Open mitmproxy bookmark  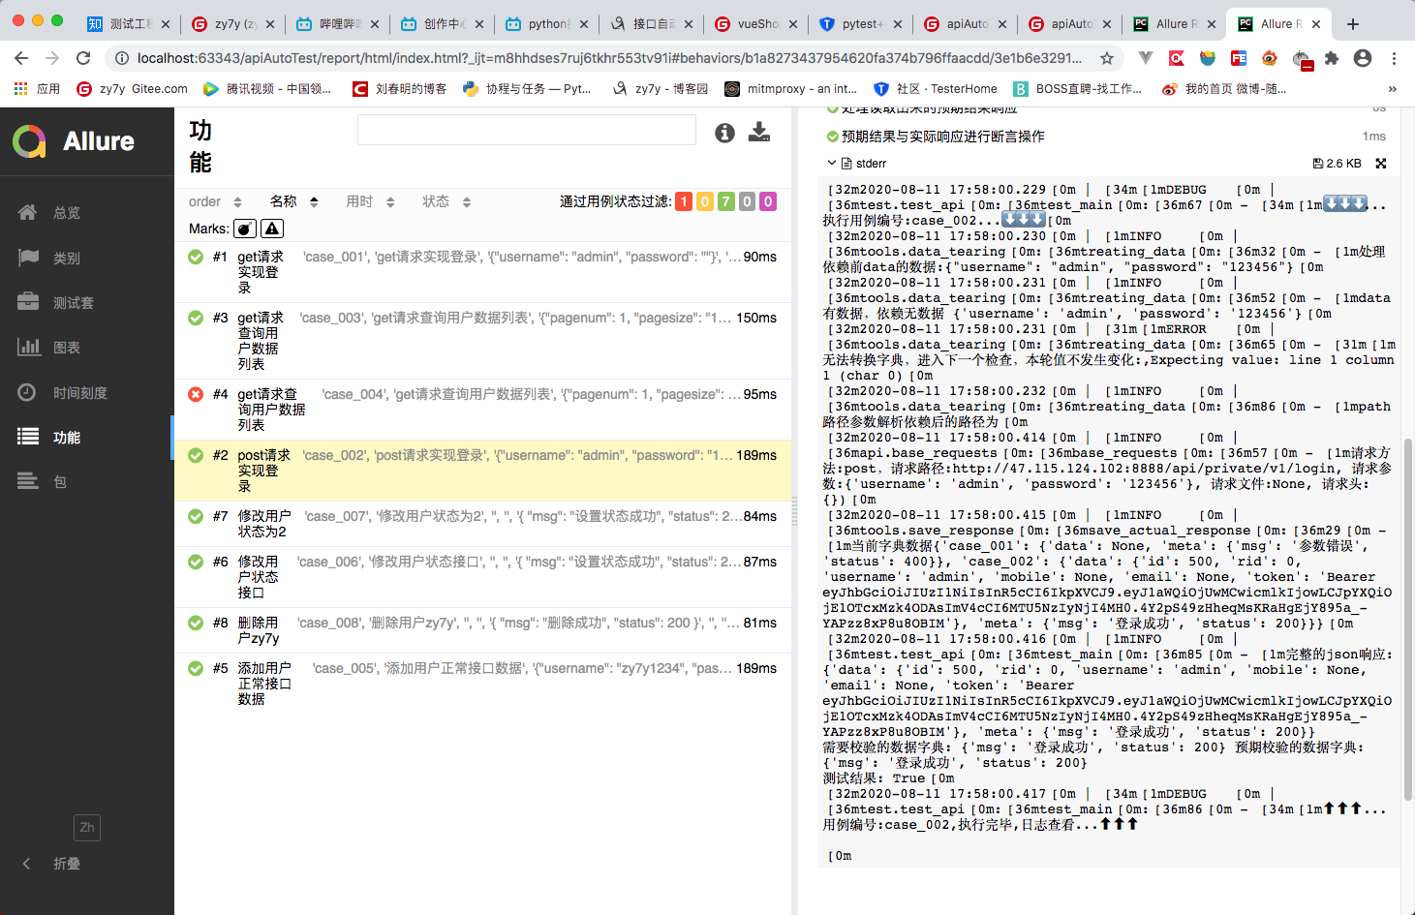[x=790, y=89]
